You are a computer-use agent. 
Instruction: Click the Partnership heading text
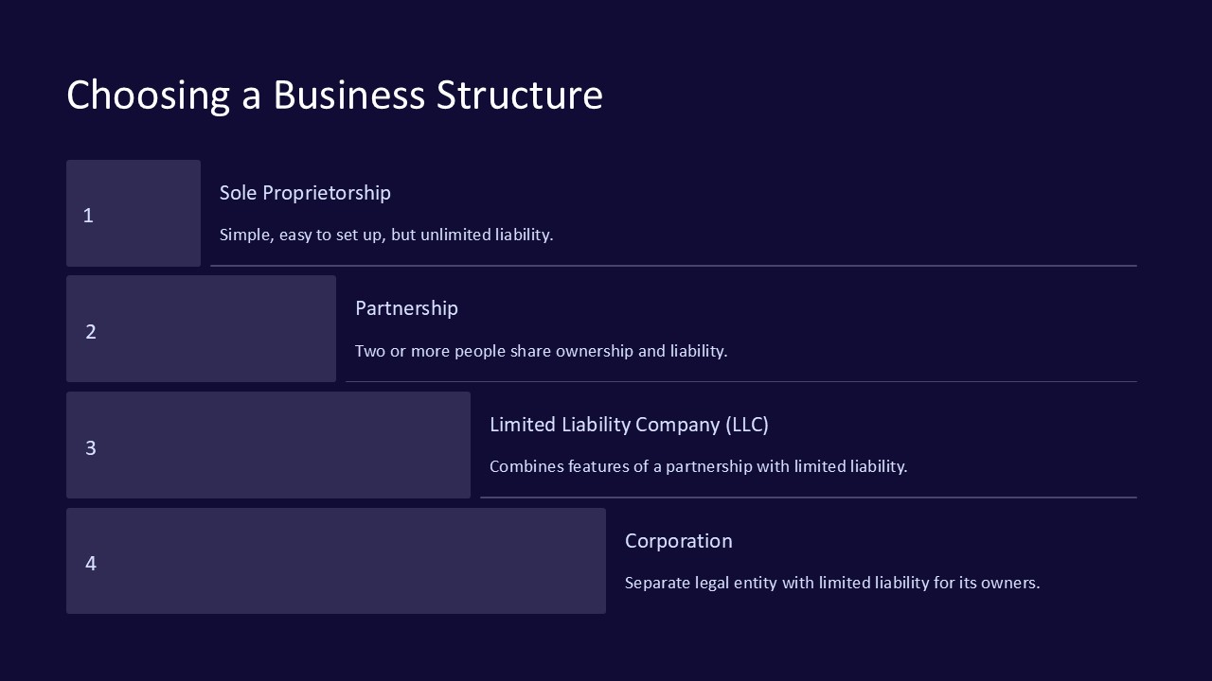pyautogui.click(x=406, y=308)
